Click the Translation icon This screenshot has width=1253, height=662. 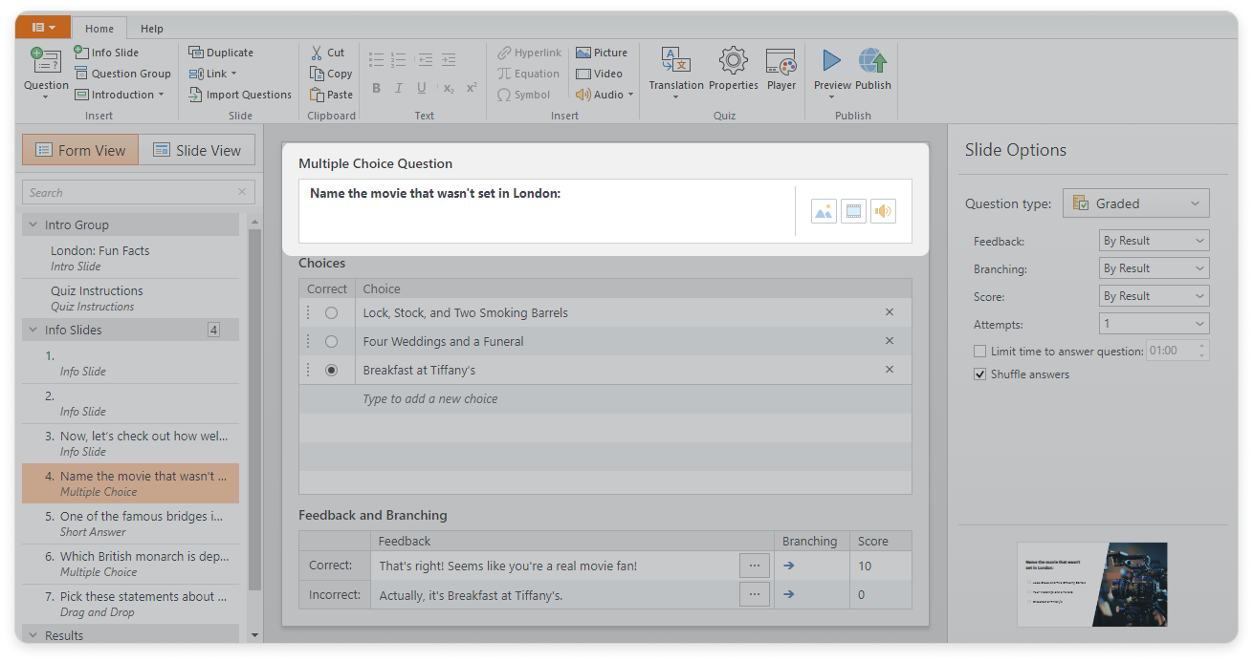point(675,62)
